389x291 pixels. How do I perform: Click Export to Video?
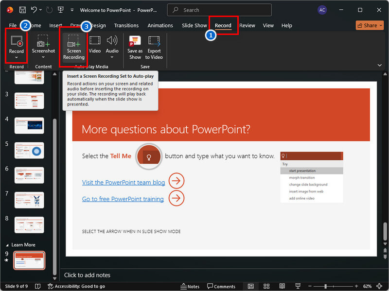pyautogui.click(x=154, y=47)
